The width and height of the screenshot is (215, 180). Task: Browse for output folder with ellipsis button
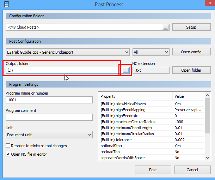click(125, 70)
